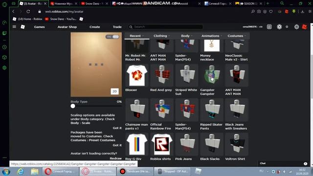Screen dimensions: 313x176
Task: Click the Roblox logo home icon
Action: pos(23,27)
